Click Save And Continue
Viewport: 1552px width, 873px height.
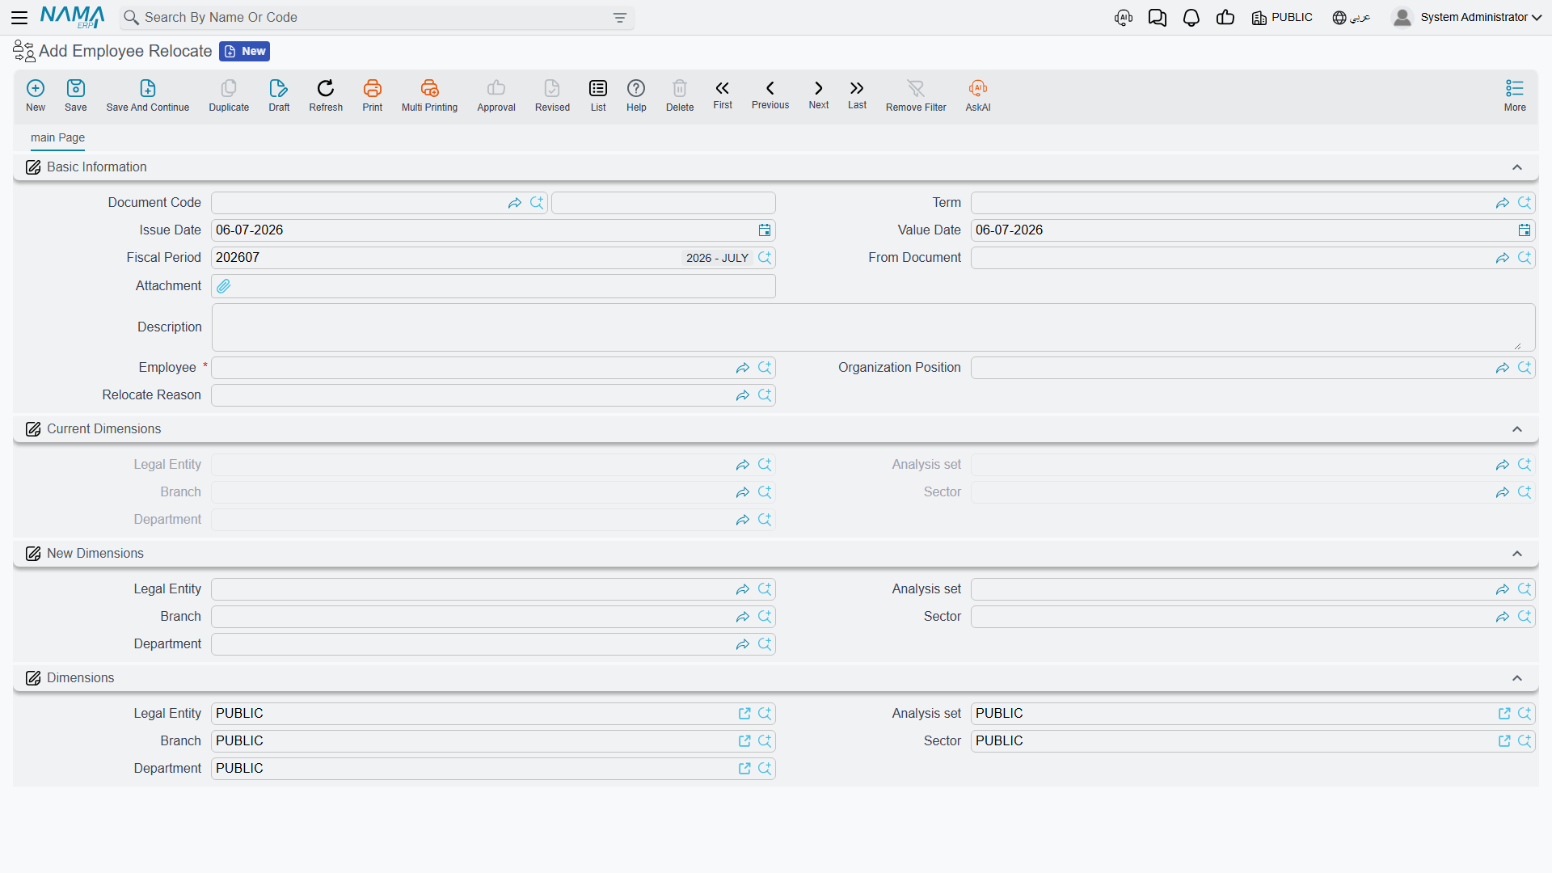tap(148, 95)
